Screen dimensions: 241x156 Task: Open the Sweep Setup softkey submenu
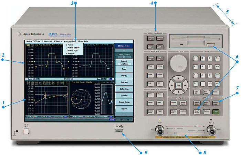[x=124, y=103]
